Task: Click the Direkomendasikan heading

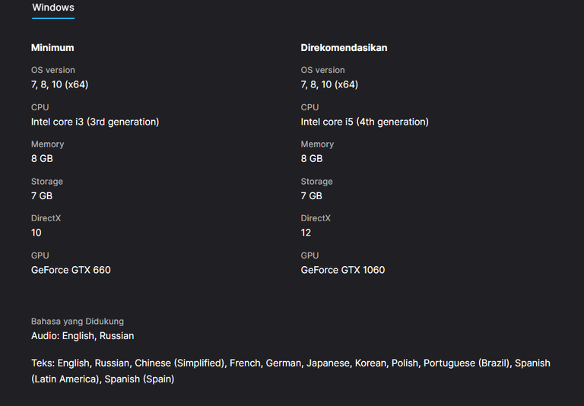Action: pos(344,48)
